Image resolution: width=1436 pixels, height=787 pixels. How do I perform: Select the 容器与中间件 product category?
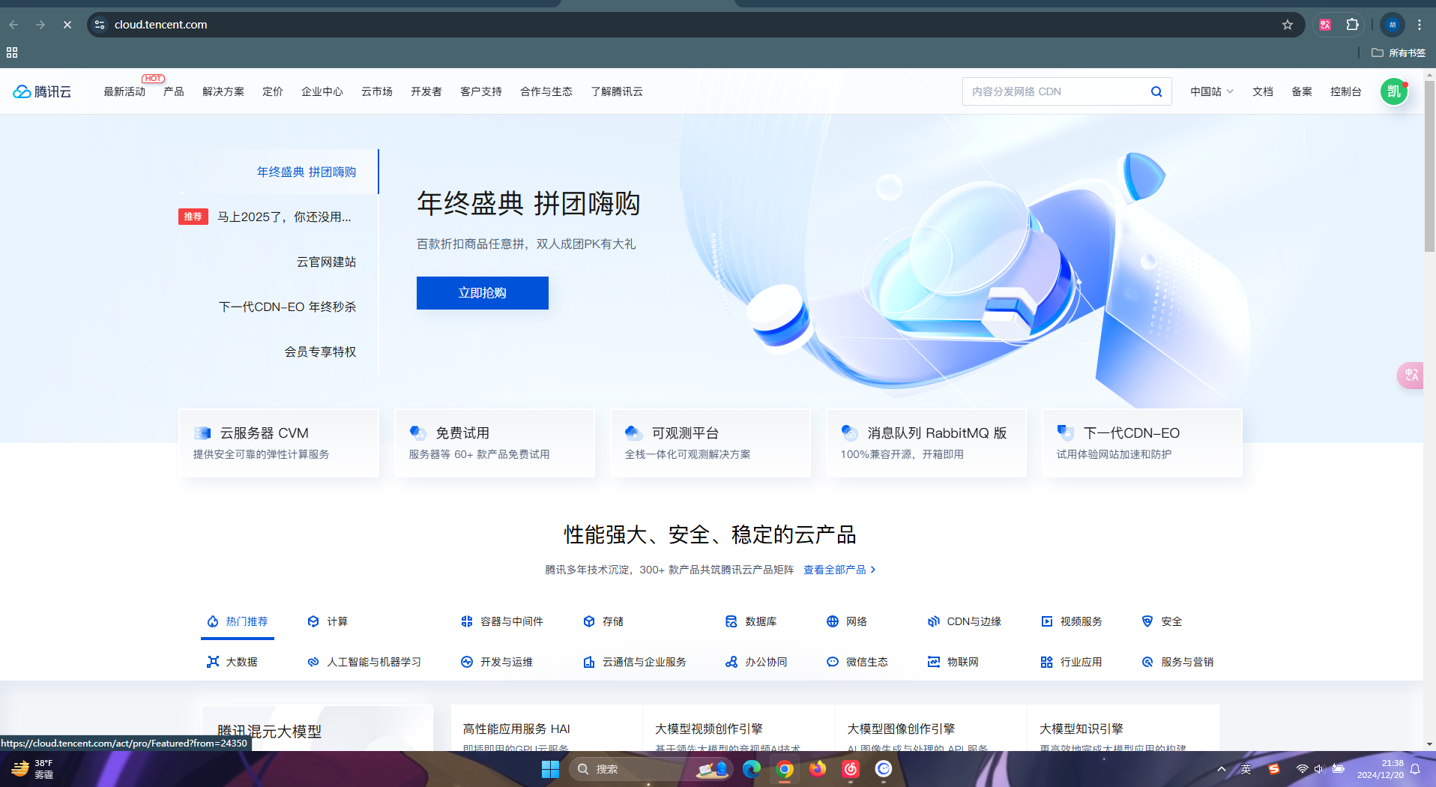point(502,621)
